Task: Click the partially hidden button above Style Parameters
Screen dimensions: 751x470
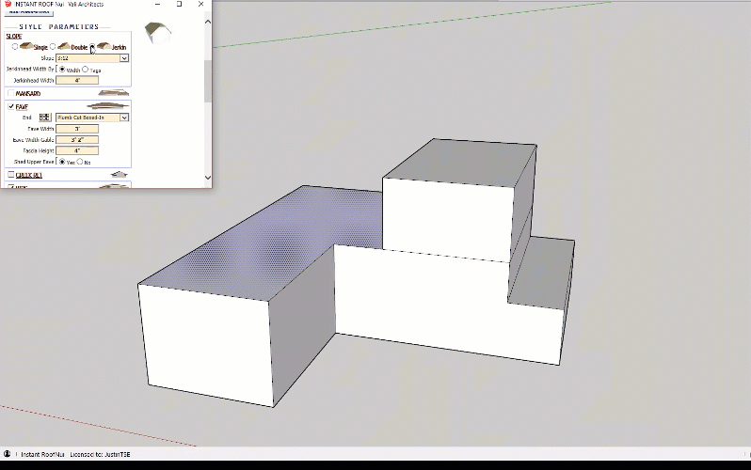Action: pos(29,12)
